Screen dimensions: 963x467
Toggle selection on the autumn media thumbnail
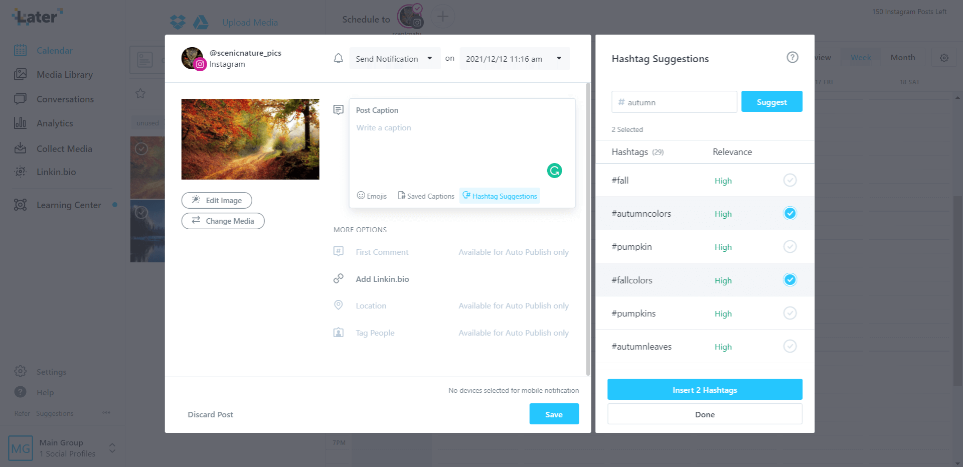(141, 149)
